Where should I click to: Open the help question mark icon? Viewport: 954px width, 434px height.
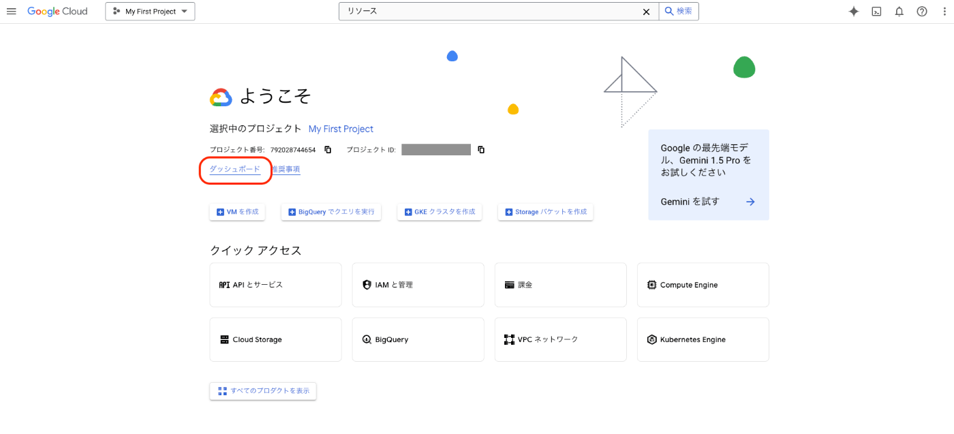(x=922, y=12)
